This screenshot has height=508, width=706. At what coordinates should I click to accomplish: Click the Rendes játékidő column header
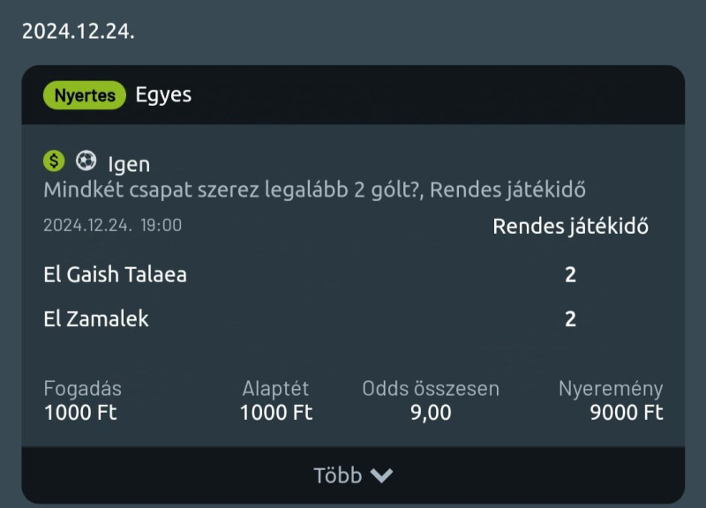(x=570, y=227)
